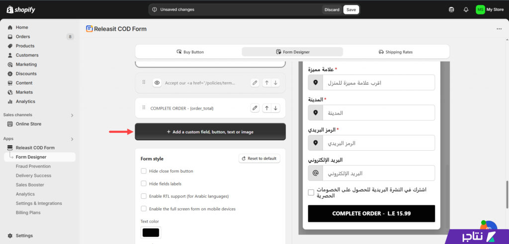Screen dimensions: 509x244
Task: Expand the Apps section chevron
Action: click(x=72, y=139)
